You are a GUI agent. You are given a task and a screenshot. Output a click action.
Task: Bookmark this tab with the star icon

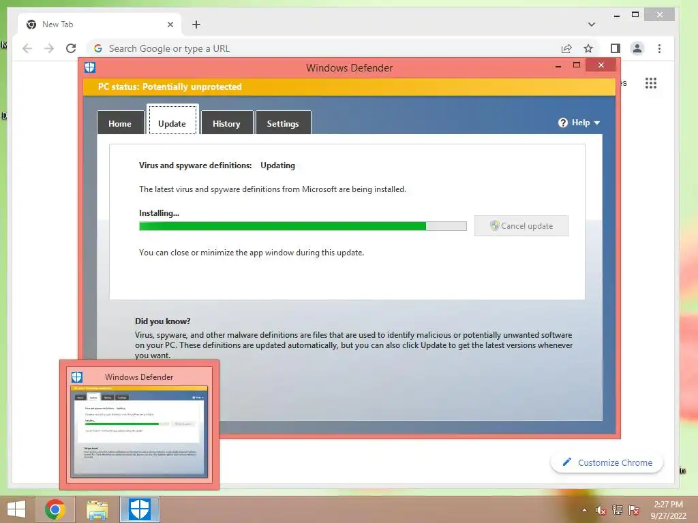pos(588,48)
